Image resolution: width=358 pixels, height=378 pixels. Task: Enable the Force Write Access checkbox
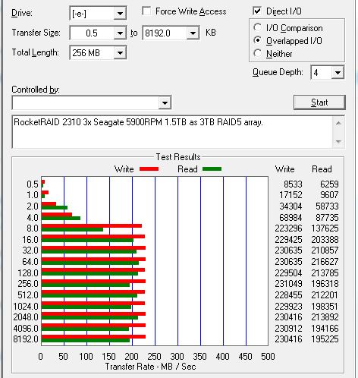146,11
